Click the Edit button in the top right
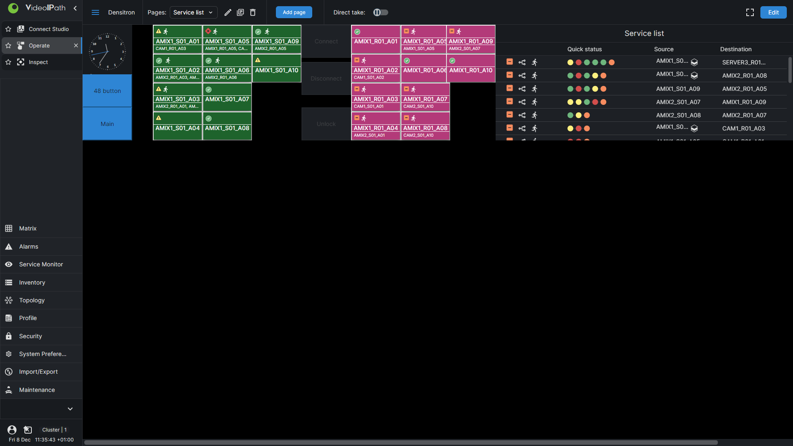This screenshot has height=446, width=793. coord(773,12)
